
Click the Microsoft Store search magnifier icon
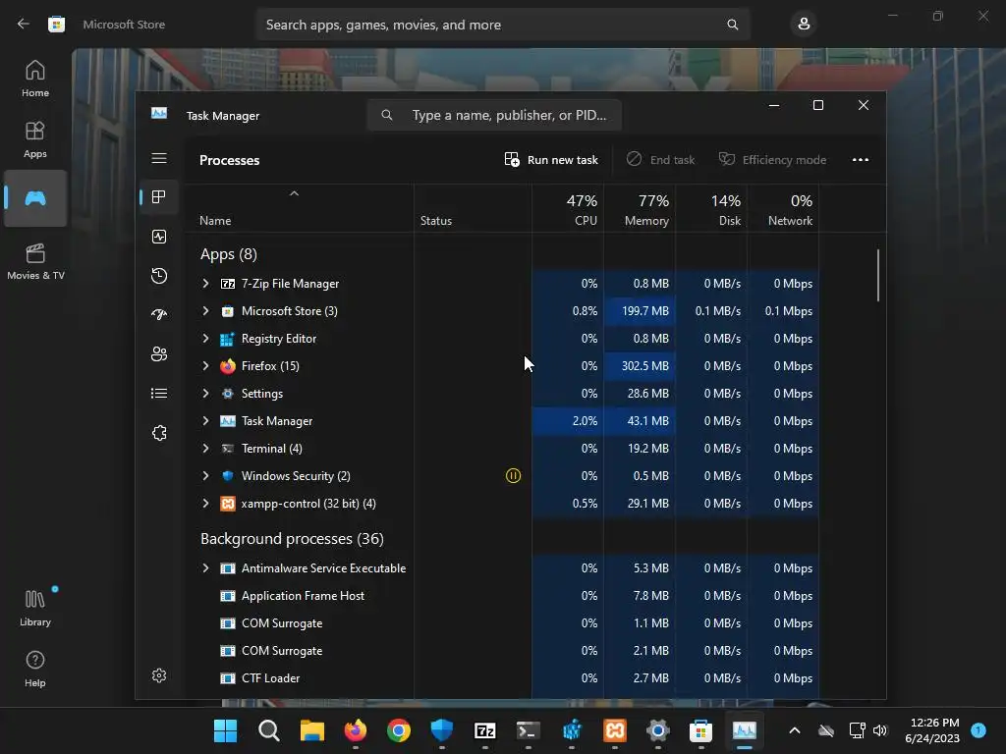[x=732, y=25]
